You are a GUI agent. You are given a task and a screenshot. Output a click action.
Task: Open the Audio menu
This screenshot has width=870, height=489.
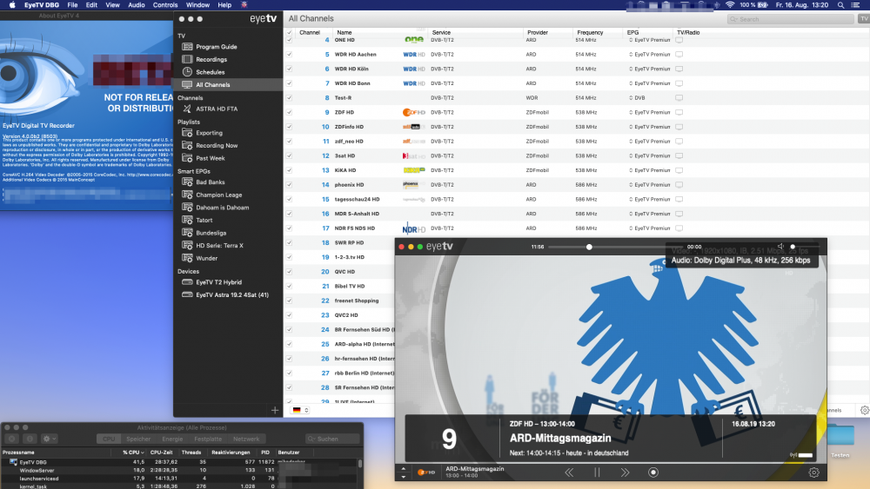(x=137, y=5)
